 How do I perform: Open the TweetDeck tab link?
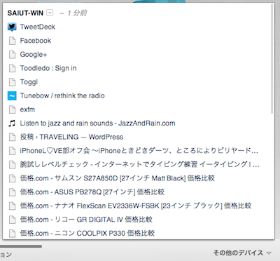(38, 27)
